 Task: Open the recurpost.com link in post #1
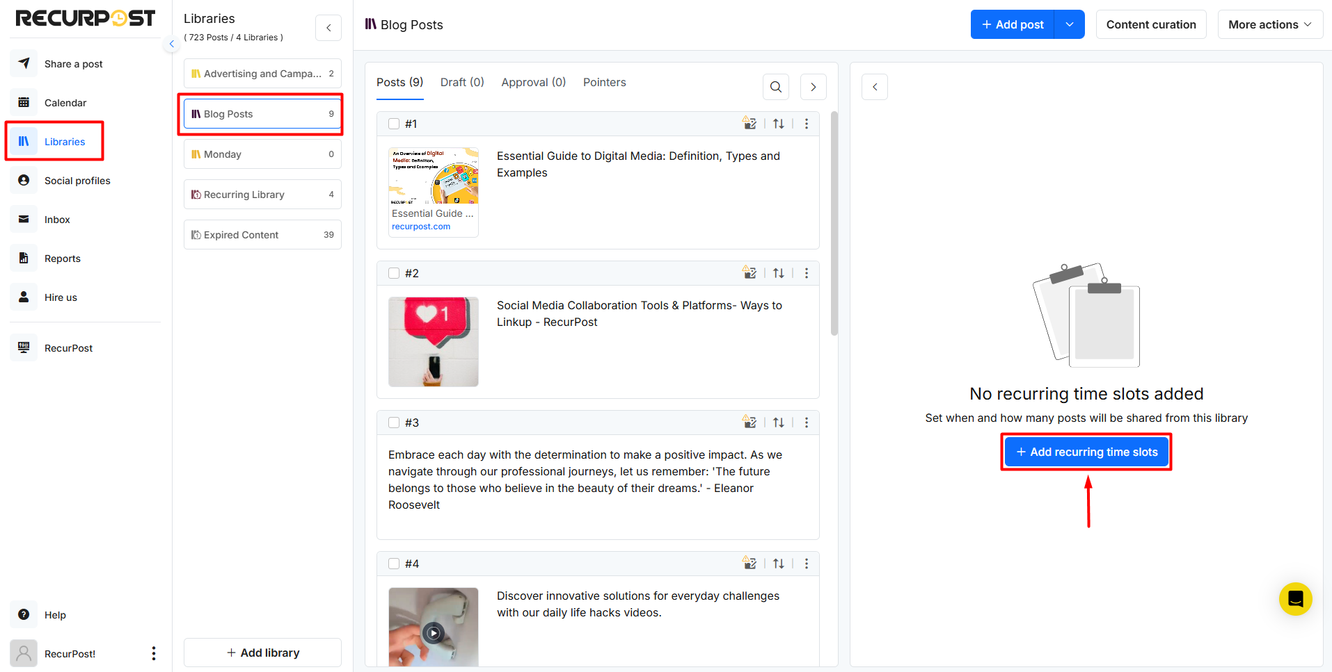421,227
